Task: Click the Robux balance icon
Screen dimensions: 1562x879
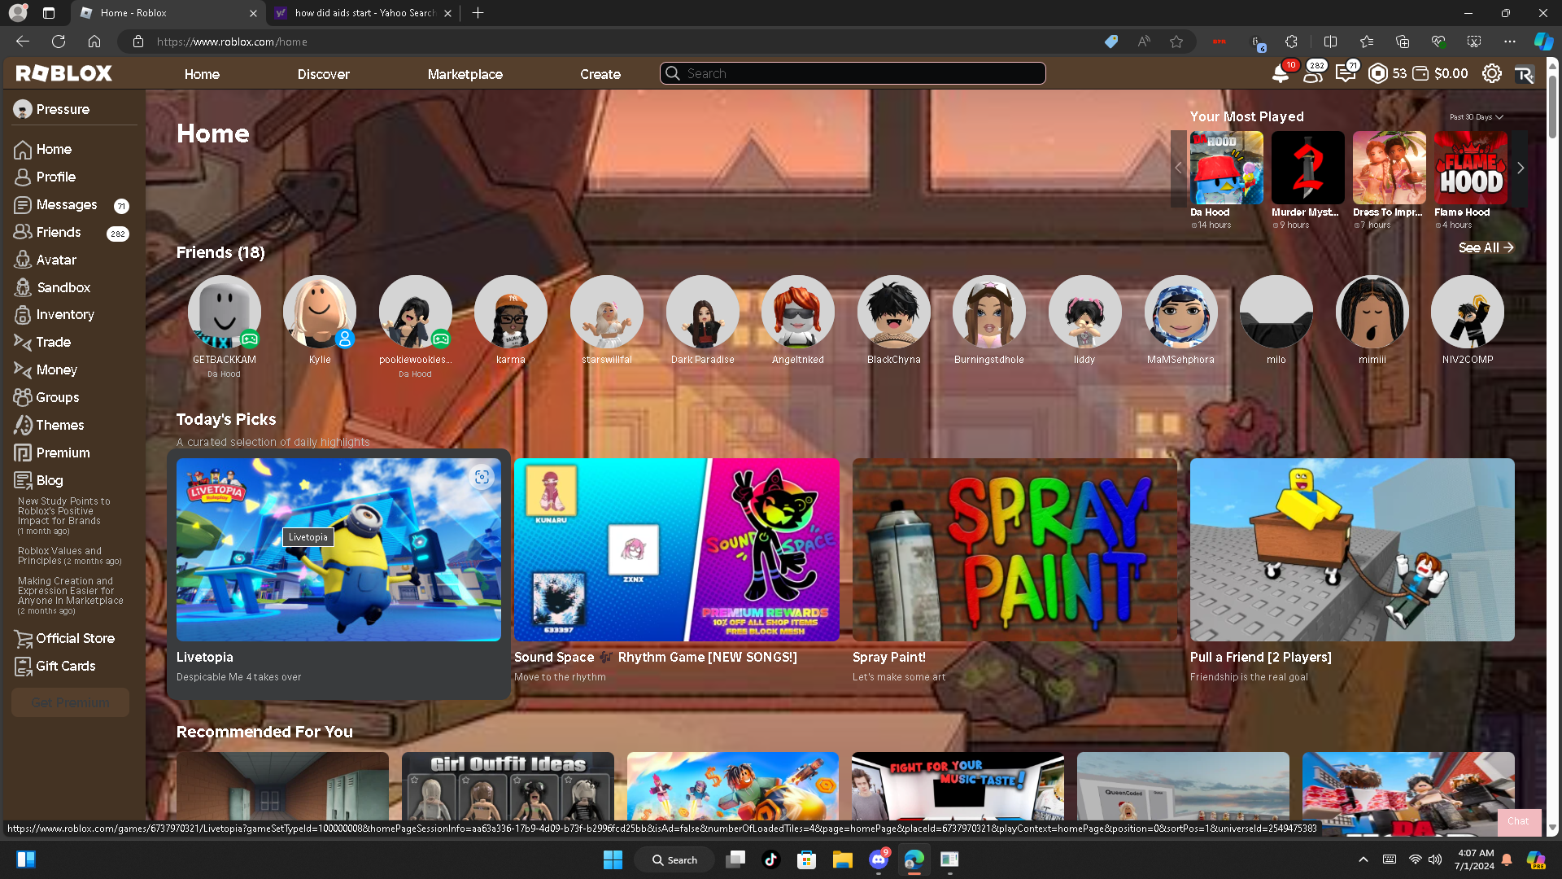Action: [x=1377, y=73]
